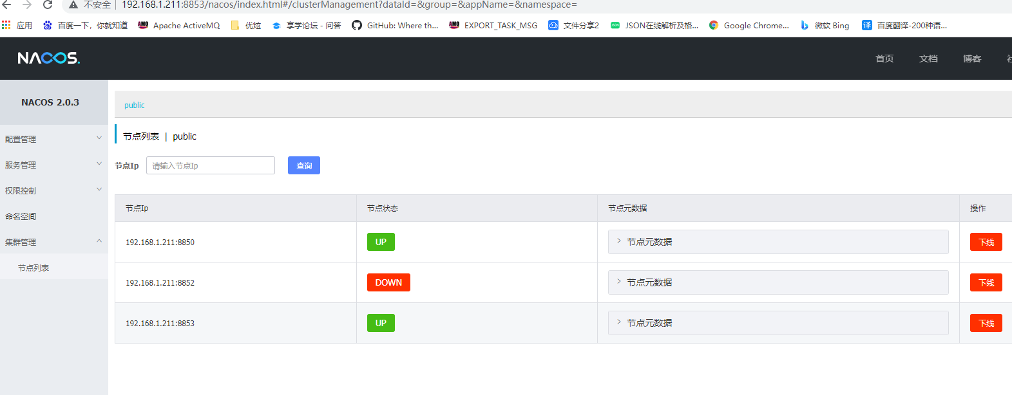Click the UP status of 192.168.1.211:8850
Screen dimensions: 1012x395
[x=381, y=242]
